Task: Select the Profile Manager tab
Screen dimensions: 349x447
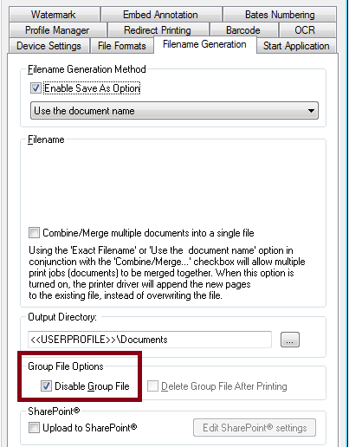Action: (x=57, y=30)
